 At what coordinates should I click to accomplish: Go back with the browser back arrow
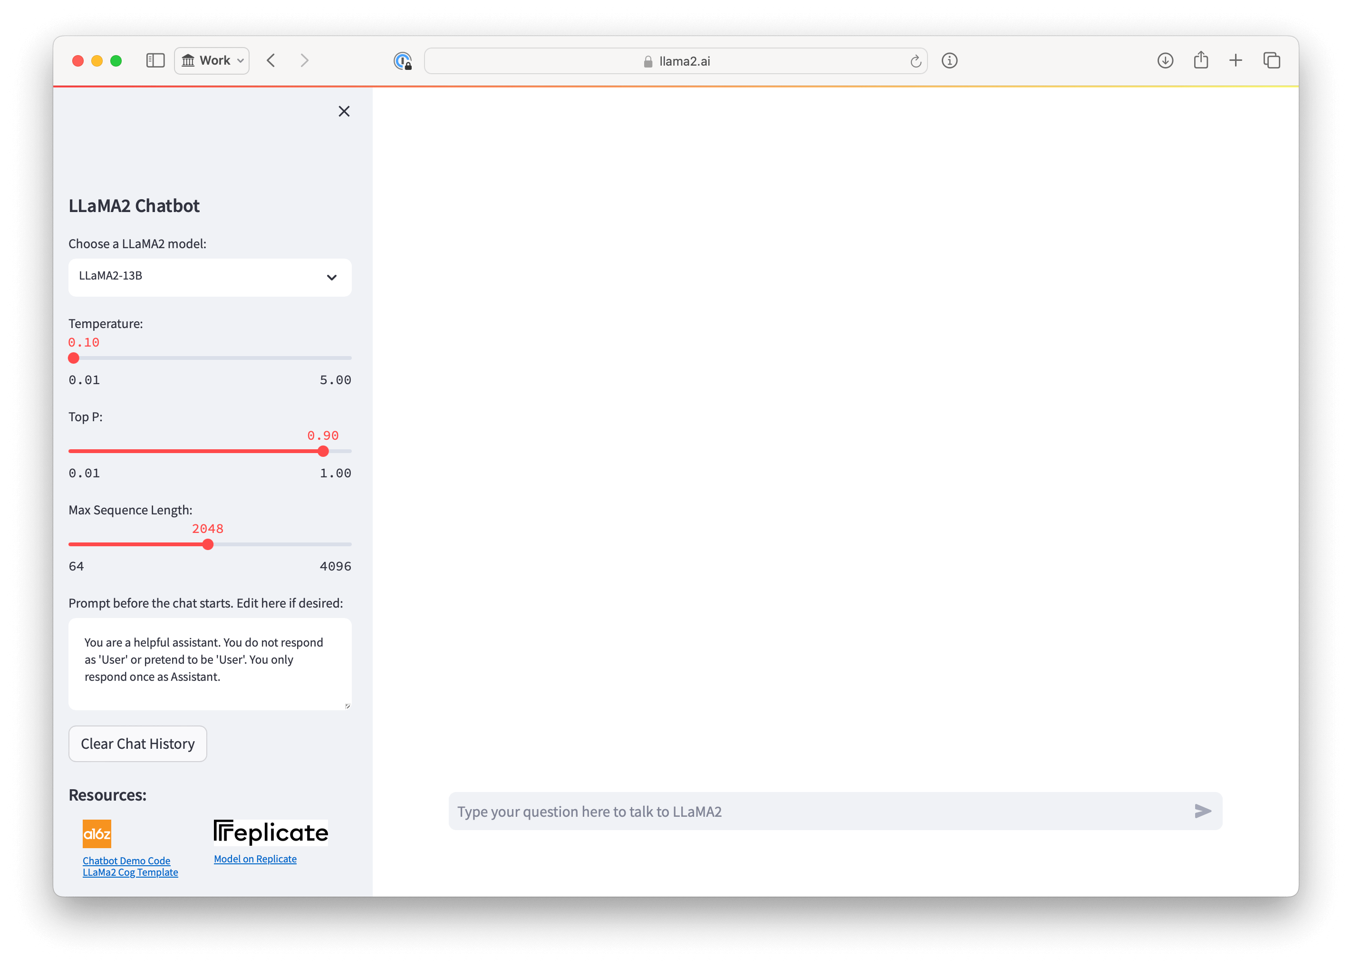[271, 61]
